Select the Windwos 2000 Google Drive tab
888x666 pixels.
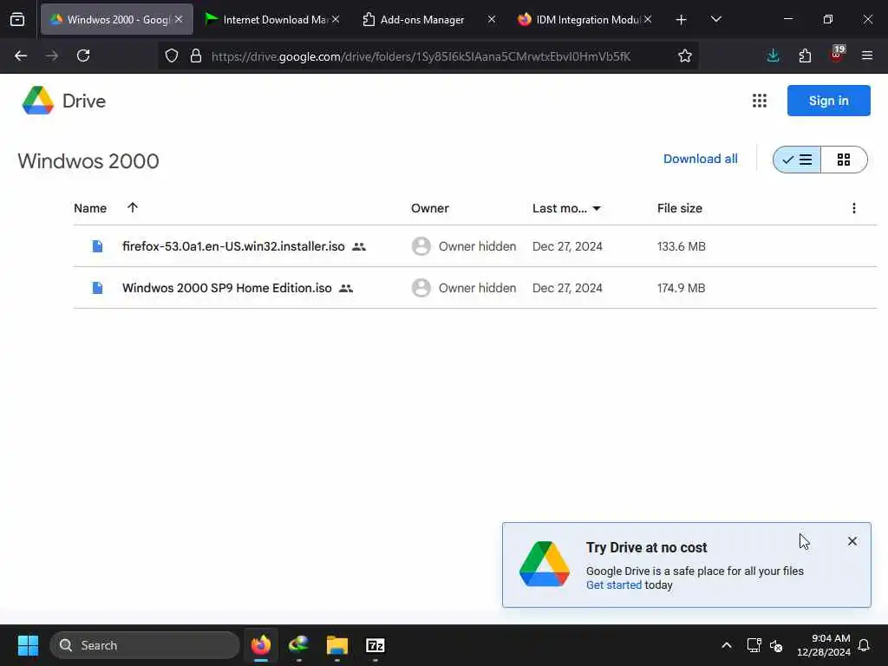[117, 19]
